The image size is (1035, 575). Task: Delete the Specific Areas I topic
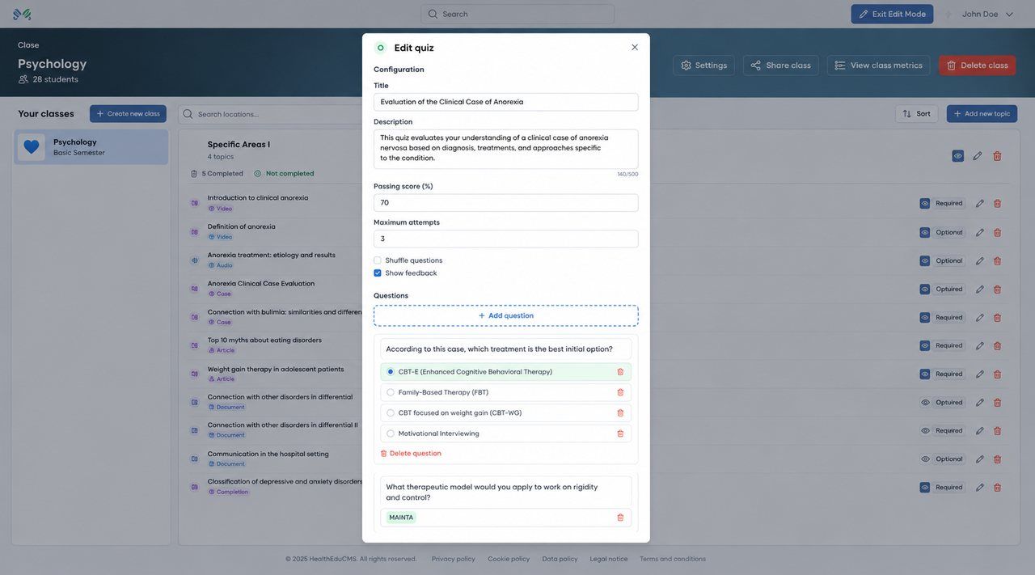(997, 156)
